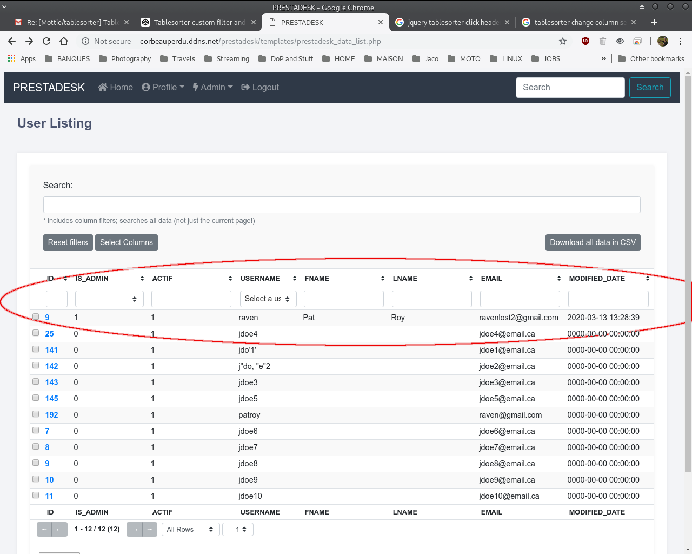Sort the EMAIL column using its sort arrows
Screen dimensions: 692x554
pyautogui.click(x=559, y=278)
